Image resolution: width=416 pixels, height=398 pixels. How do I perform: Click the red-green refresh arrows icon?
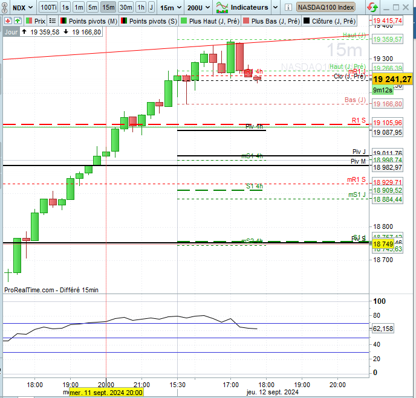(372, 7)
